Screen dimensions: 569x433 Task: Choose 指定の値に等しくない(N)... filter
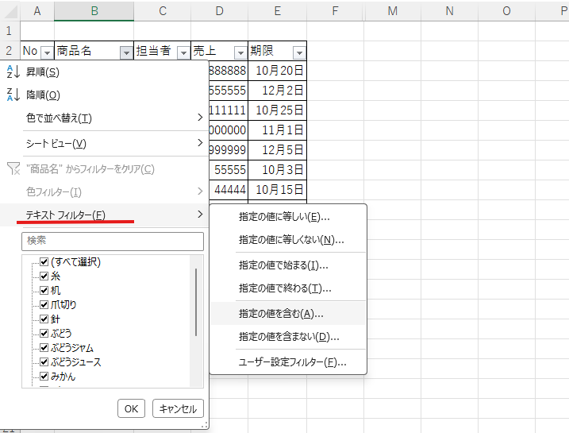[289, 240]
